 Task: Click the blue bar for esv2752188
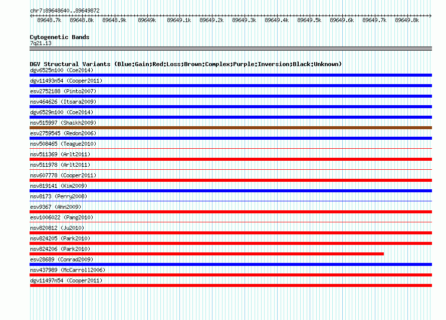pos(231,96)
